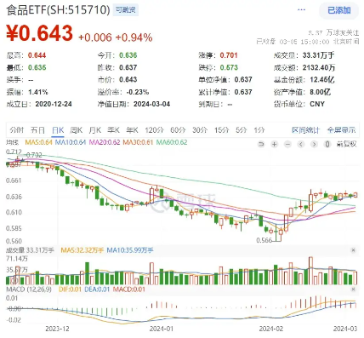Click the 最低 value 0.635
The width and height of the screenshot is (364, 338).
[x=37, y=67]
